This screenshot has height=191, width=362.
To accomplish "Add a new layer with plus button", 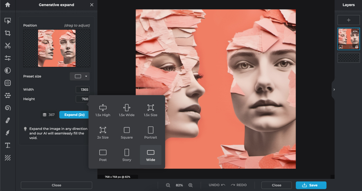I will click(348, 20).
